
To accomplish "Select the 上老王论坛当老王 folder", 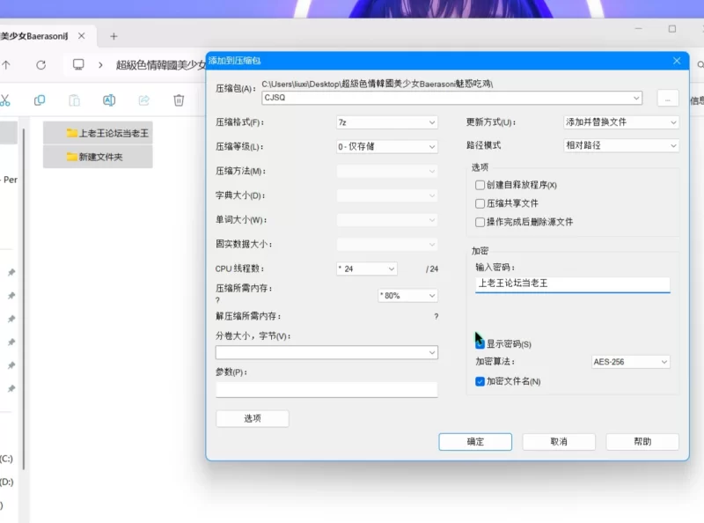I will tap(98, 133).
